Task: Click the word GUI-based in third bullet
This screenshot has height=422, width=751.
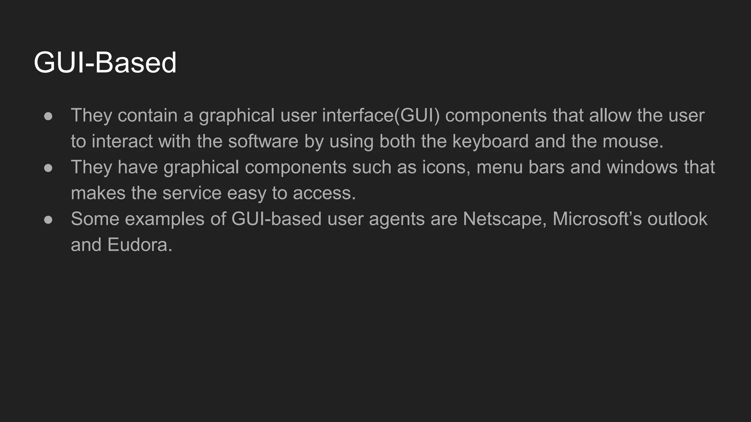Action: pos(276,219)
